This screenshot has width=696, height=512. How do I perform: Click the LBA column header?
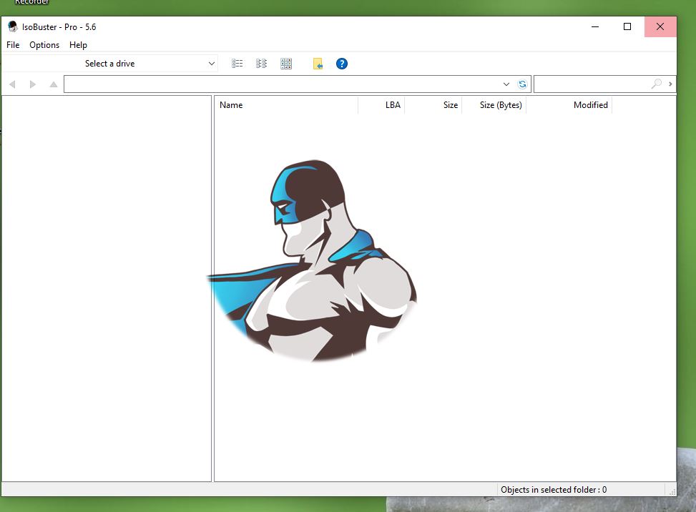point(393,105)
